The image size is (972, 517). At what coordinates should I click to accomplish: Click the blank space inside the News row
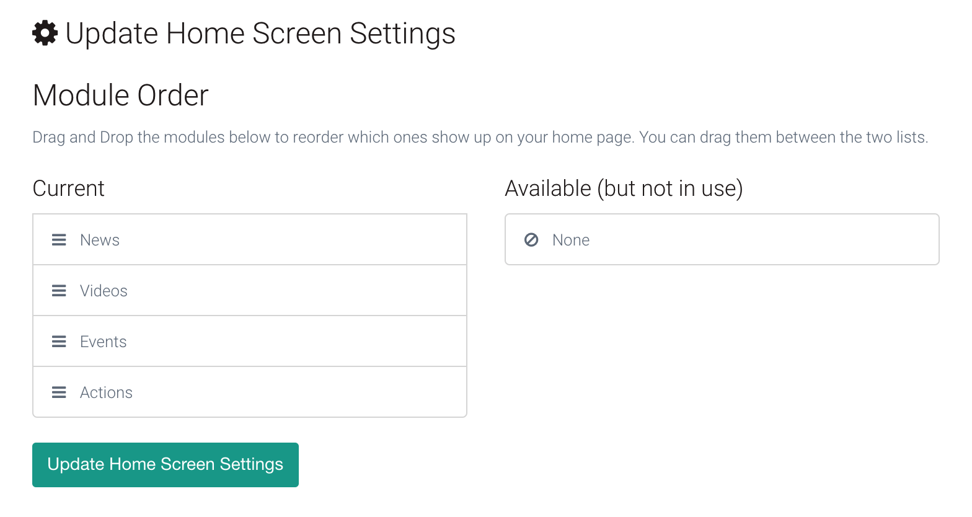[x=291, y=240]
